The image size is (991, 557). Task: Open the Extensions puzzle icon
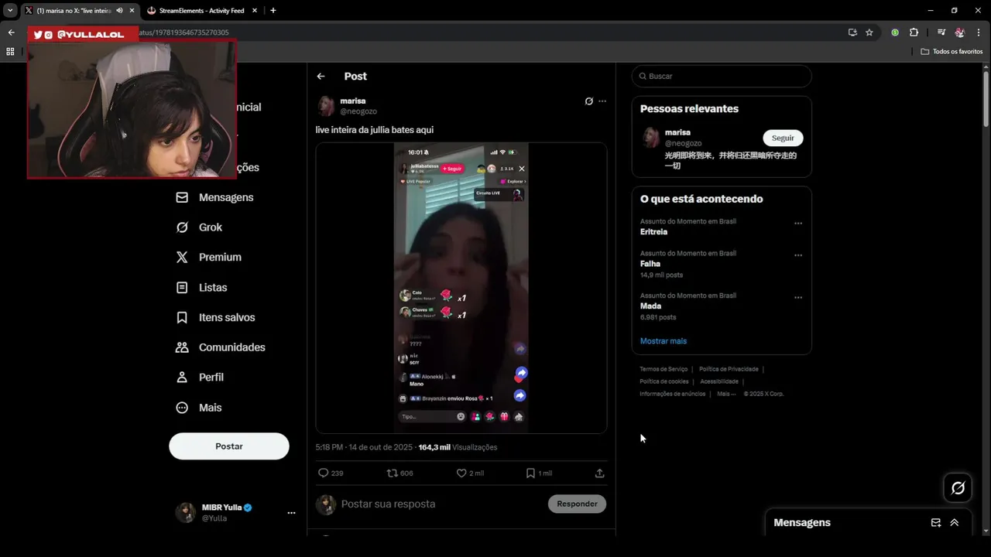tap(914, 32)
